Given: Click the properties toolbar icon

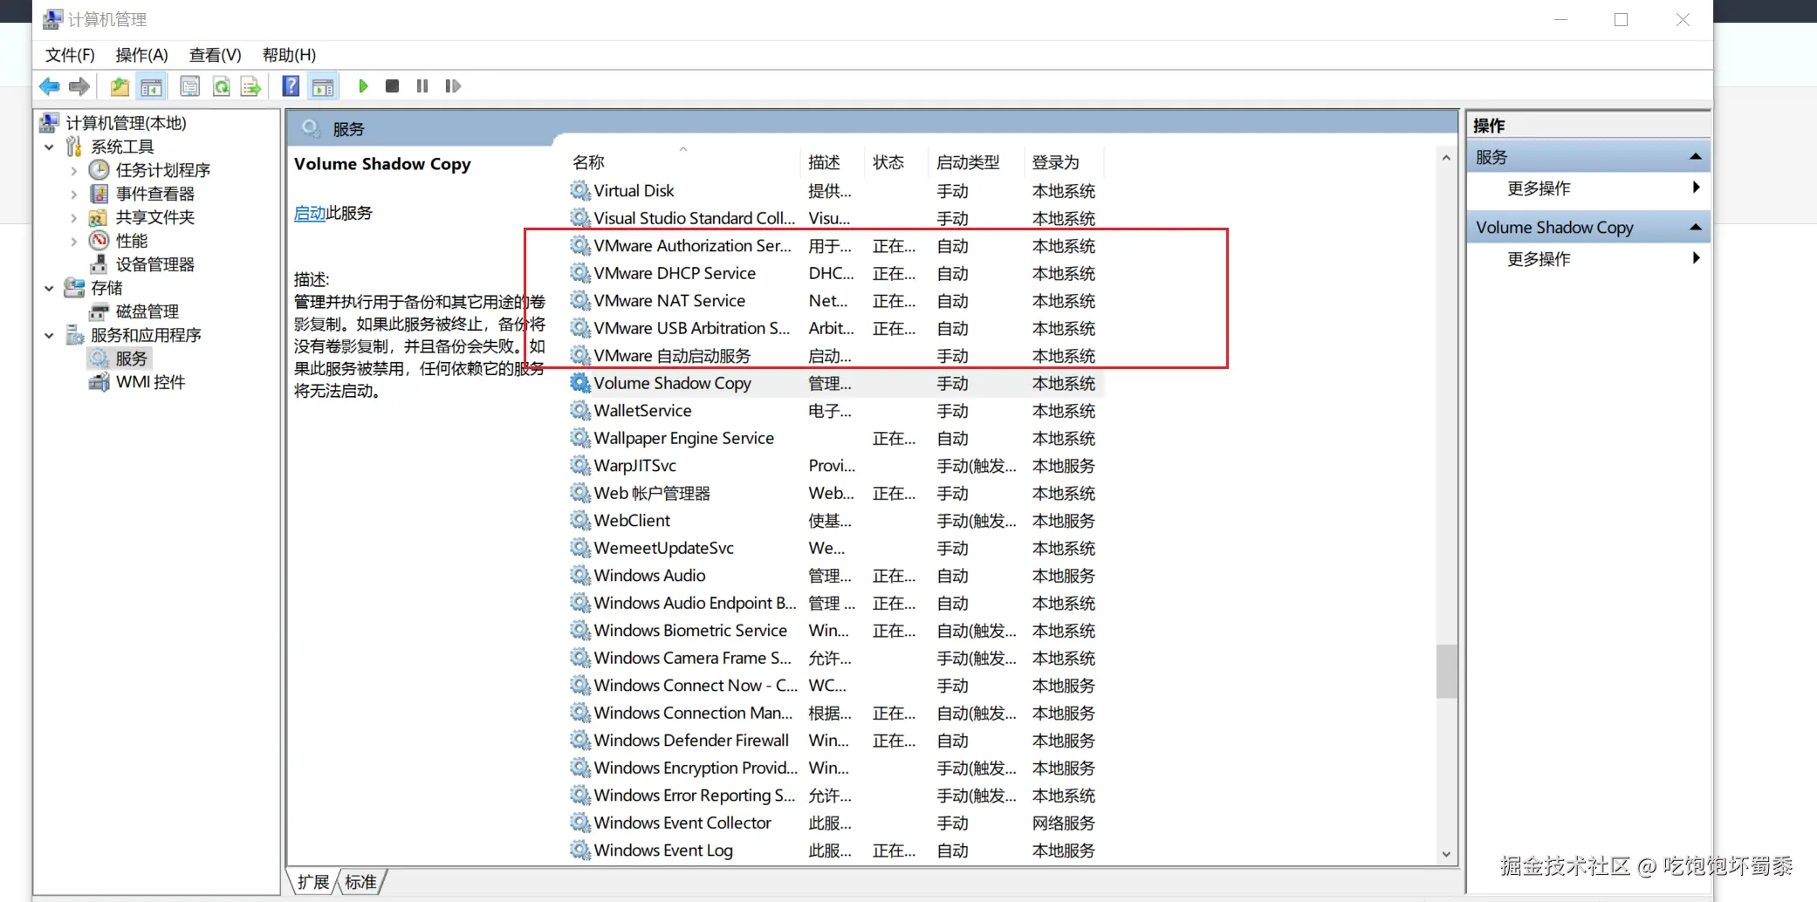Looking at the screenshot, I should pyautogui.click(x=189, y=85).
